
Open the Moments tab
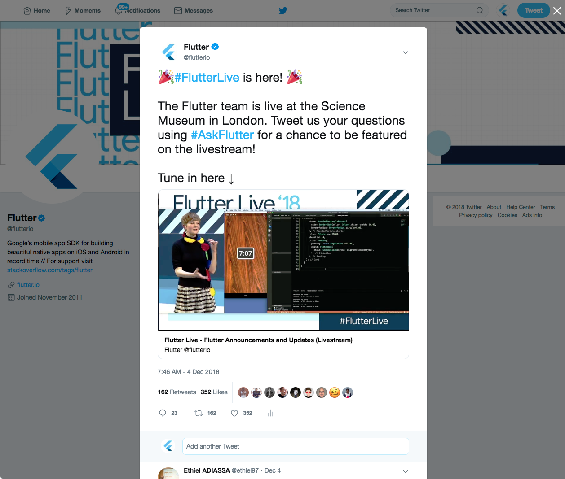(83, 10)
